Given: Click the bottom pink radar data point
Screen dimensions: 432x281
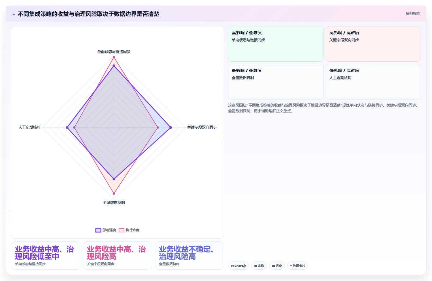Looking at the screenshot, I should point(114,194).
